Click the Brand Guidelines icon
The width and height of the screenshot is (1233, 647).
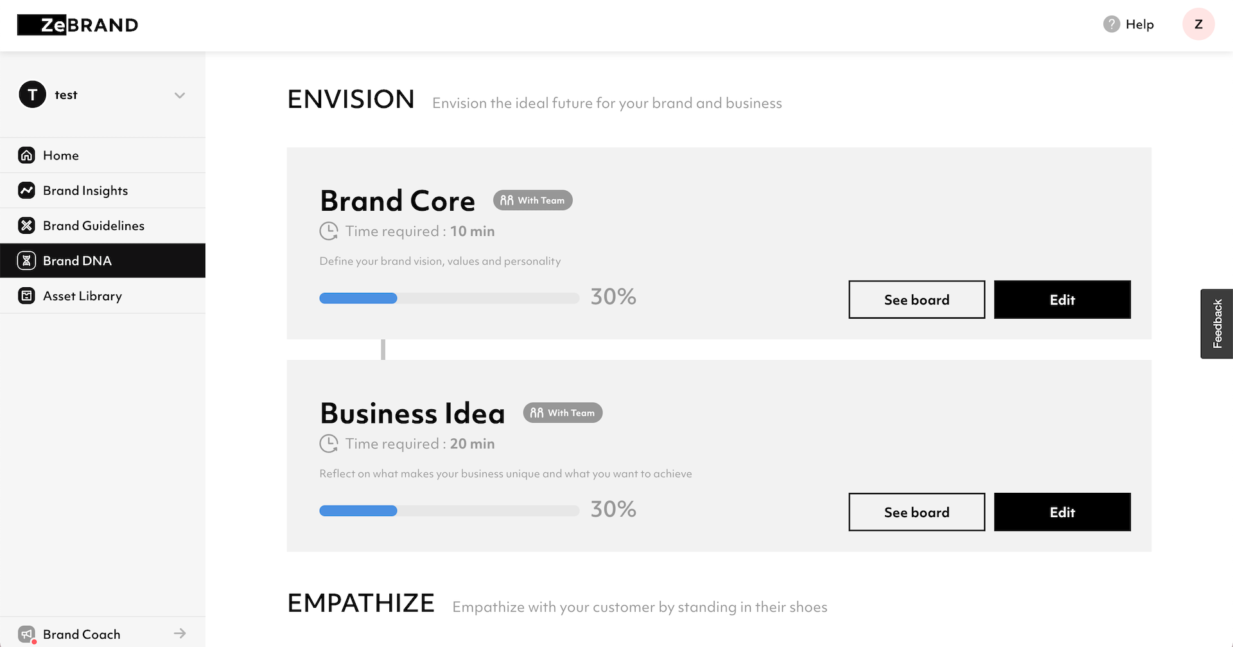[x=27, y=226]
